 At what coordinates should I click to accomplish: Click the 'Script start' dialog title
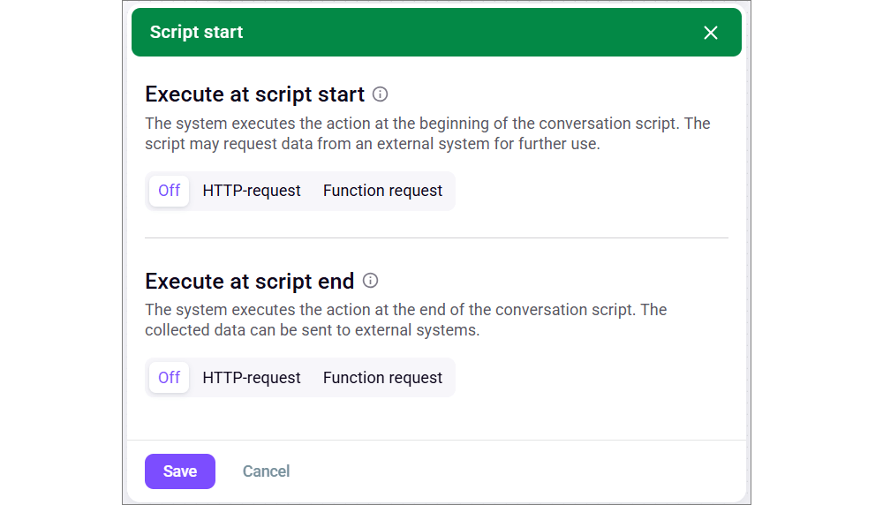(x=196, y=32)
